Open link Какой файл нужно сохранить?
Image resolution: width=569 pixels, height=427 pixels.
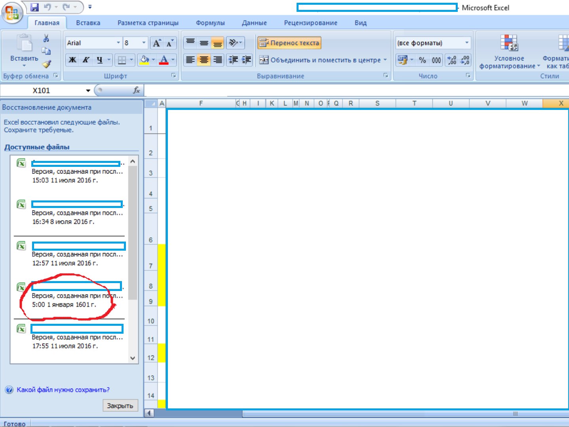63,390
